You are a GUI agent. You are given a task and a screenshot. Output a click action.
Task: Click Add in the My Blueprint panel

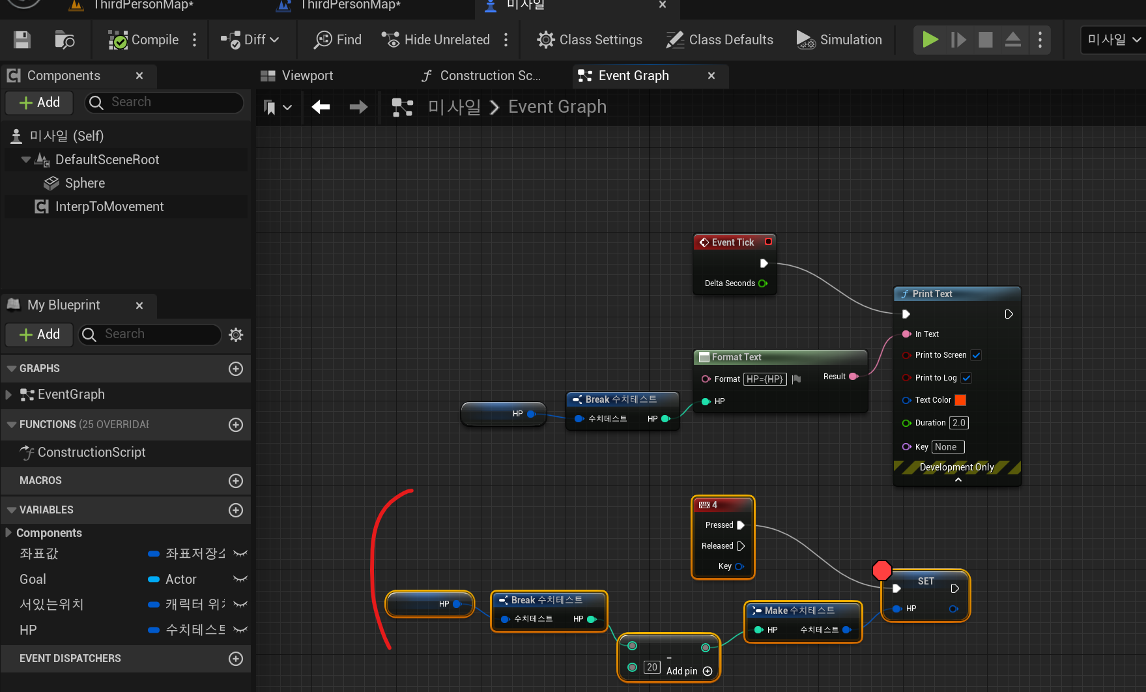click(40, 334)
